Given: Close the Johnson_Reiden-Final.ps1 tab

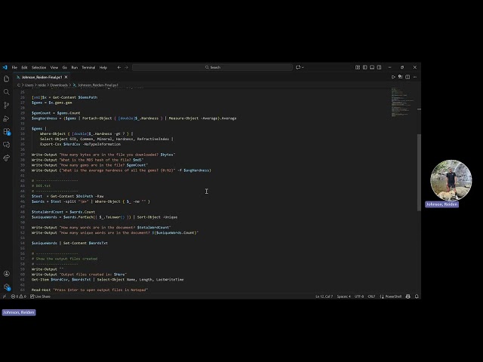Looking at the screenshot, I should coord(66,77).
